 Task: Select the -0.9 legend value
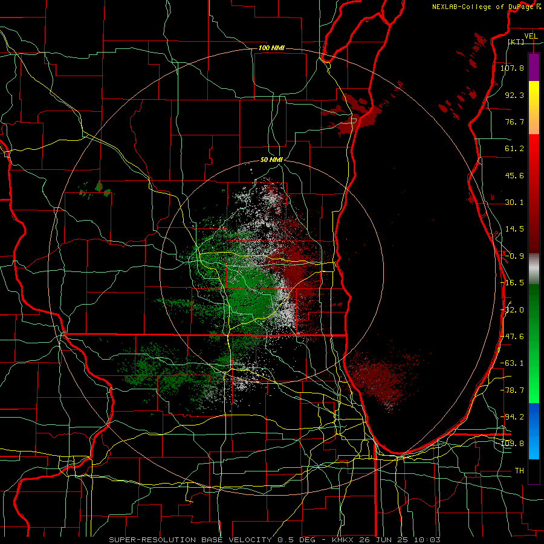click(x=514, y=256)
